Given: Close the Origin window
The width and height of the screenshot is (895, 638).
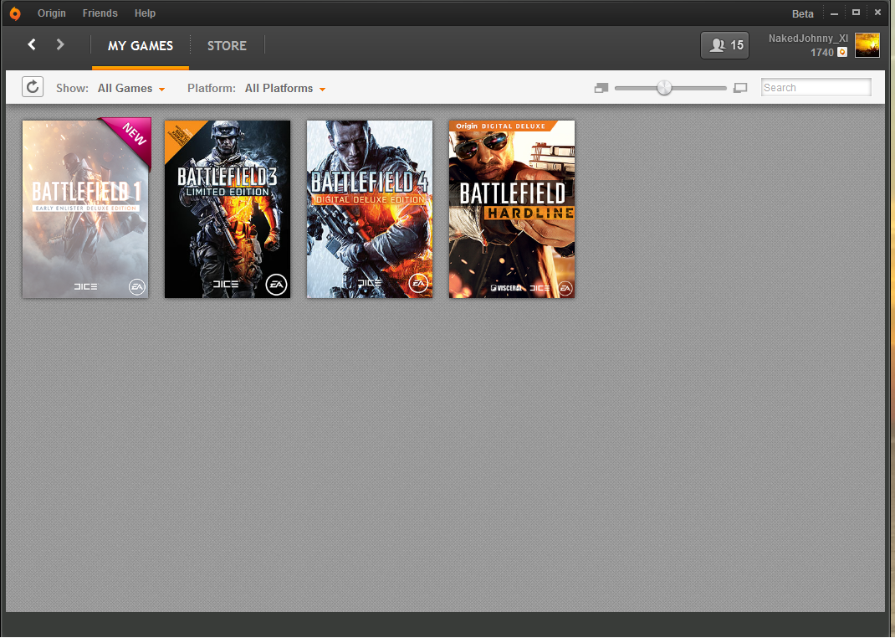Looking at the screenshot, I should pyautogui.click(x=877, y=13).
